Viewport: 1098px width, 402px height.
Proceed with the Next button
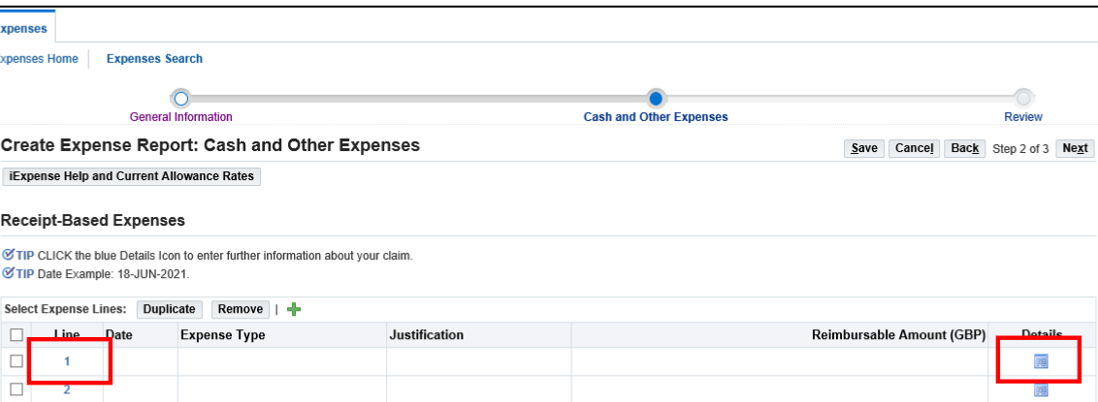coord(1074,148)
